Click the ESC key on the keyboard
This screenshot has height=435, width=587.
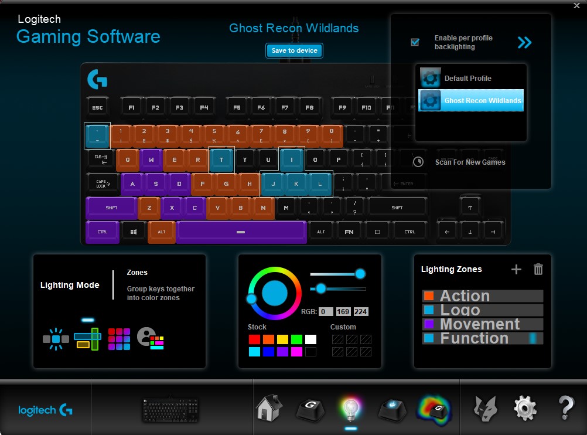(97, 108)
